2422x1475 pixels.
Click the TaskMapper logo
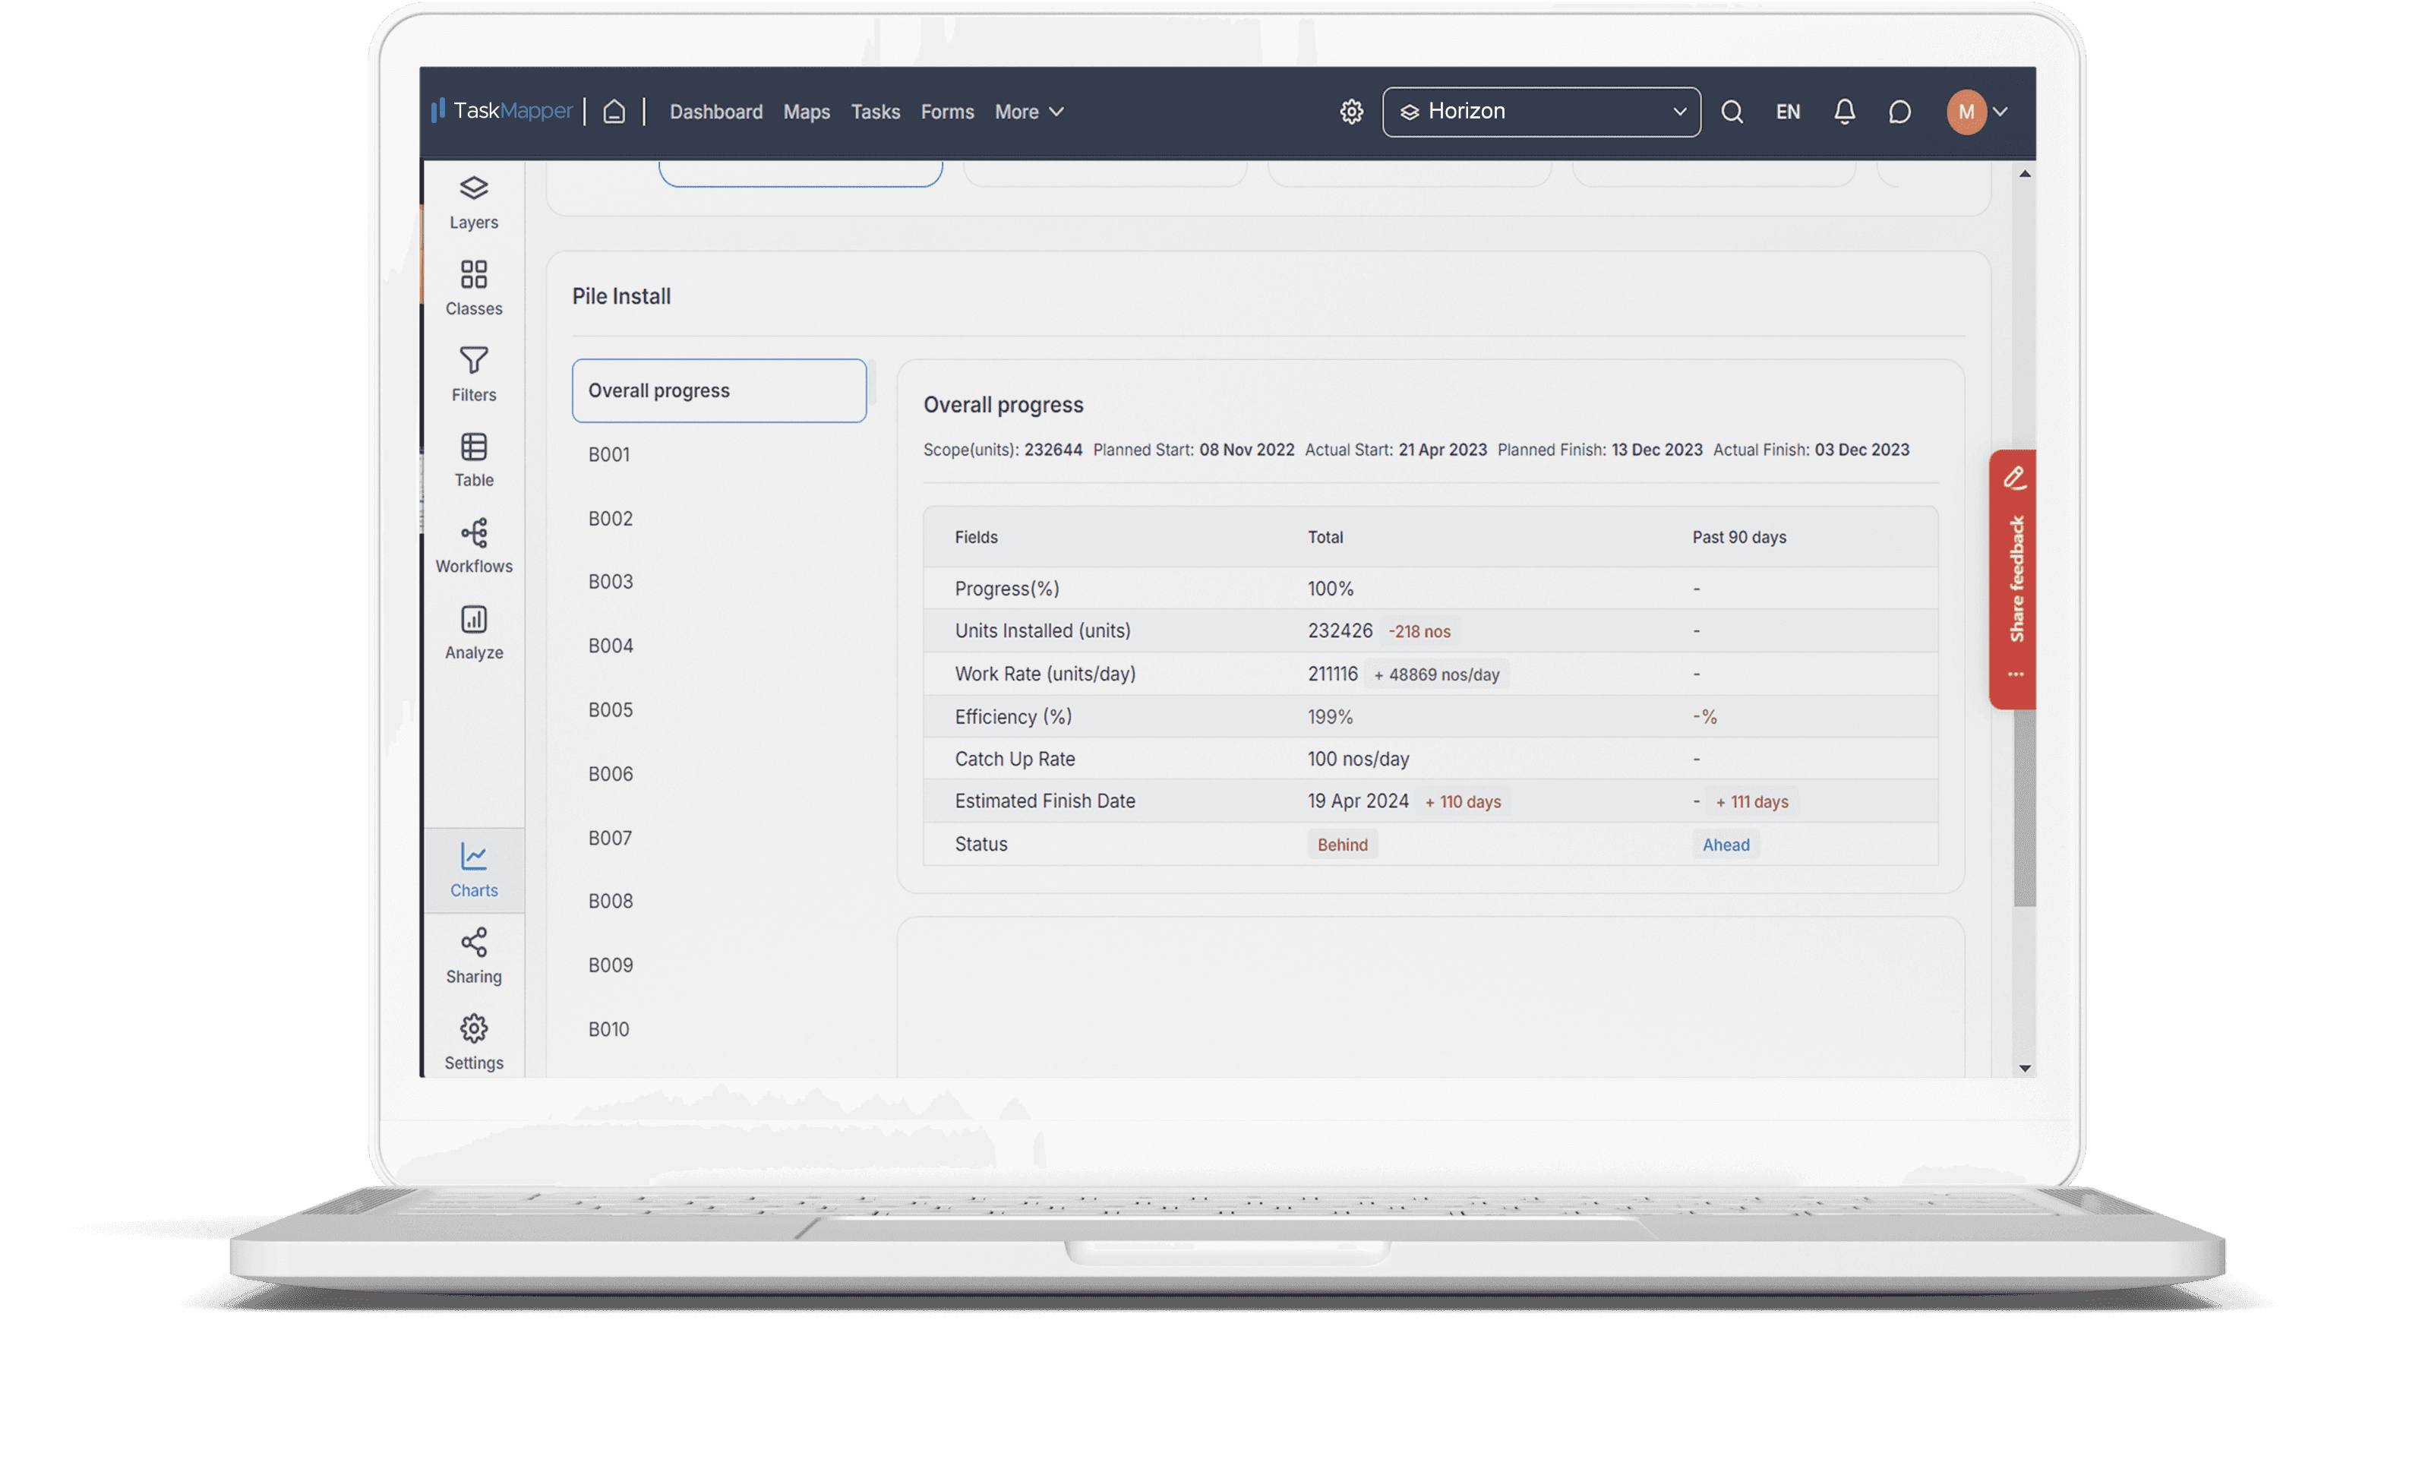coord(501,111)
